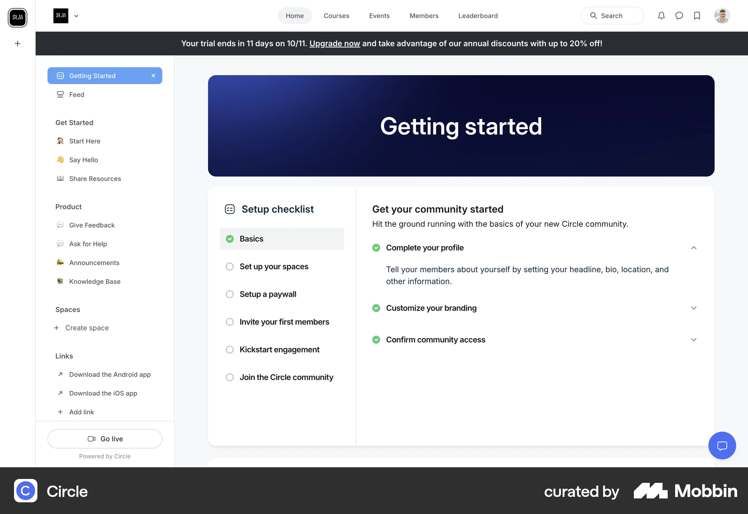The image size is (748, 514).
Task: Click the Upgrade now link in the banner
Action: [334, 43]
